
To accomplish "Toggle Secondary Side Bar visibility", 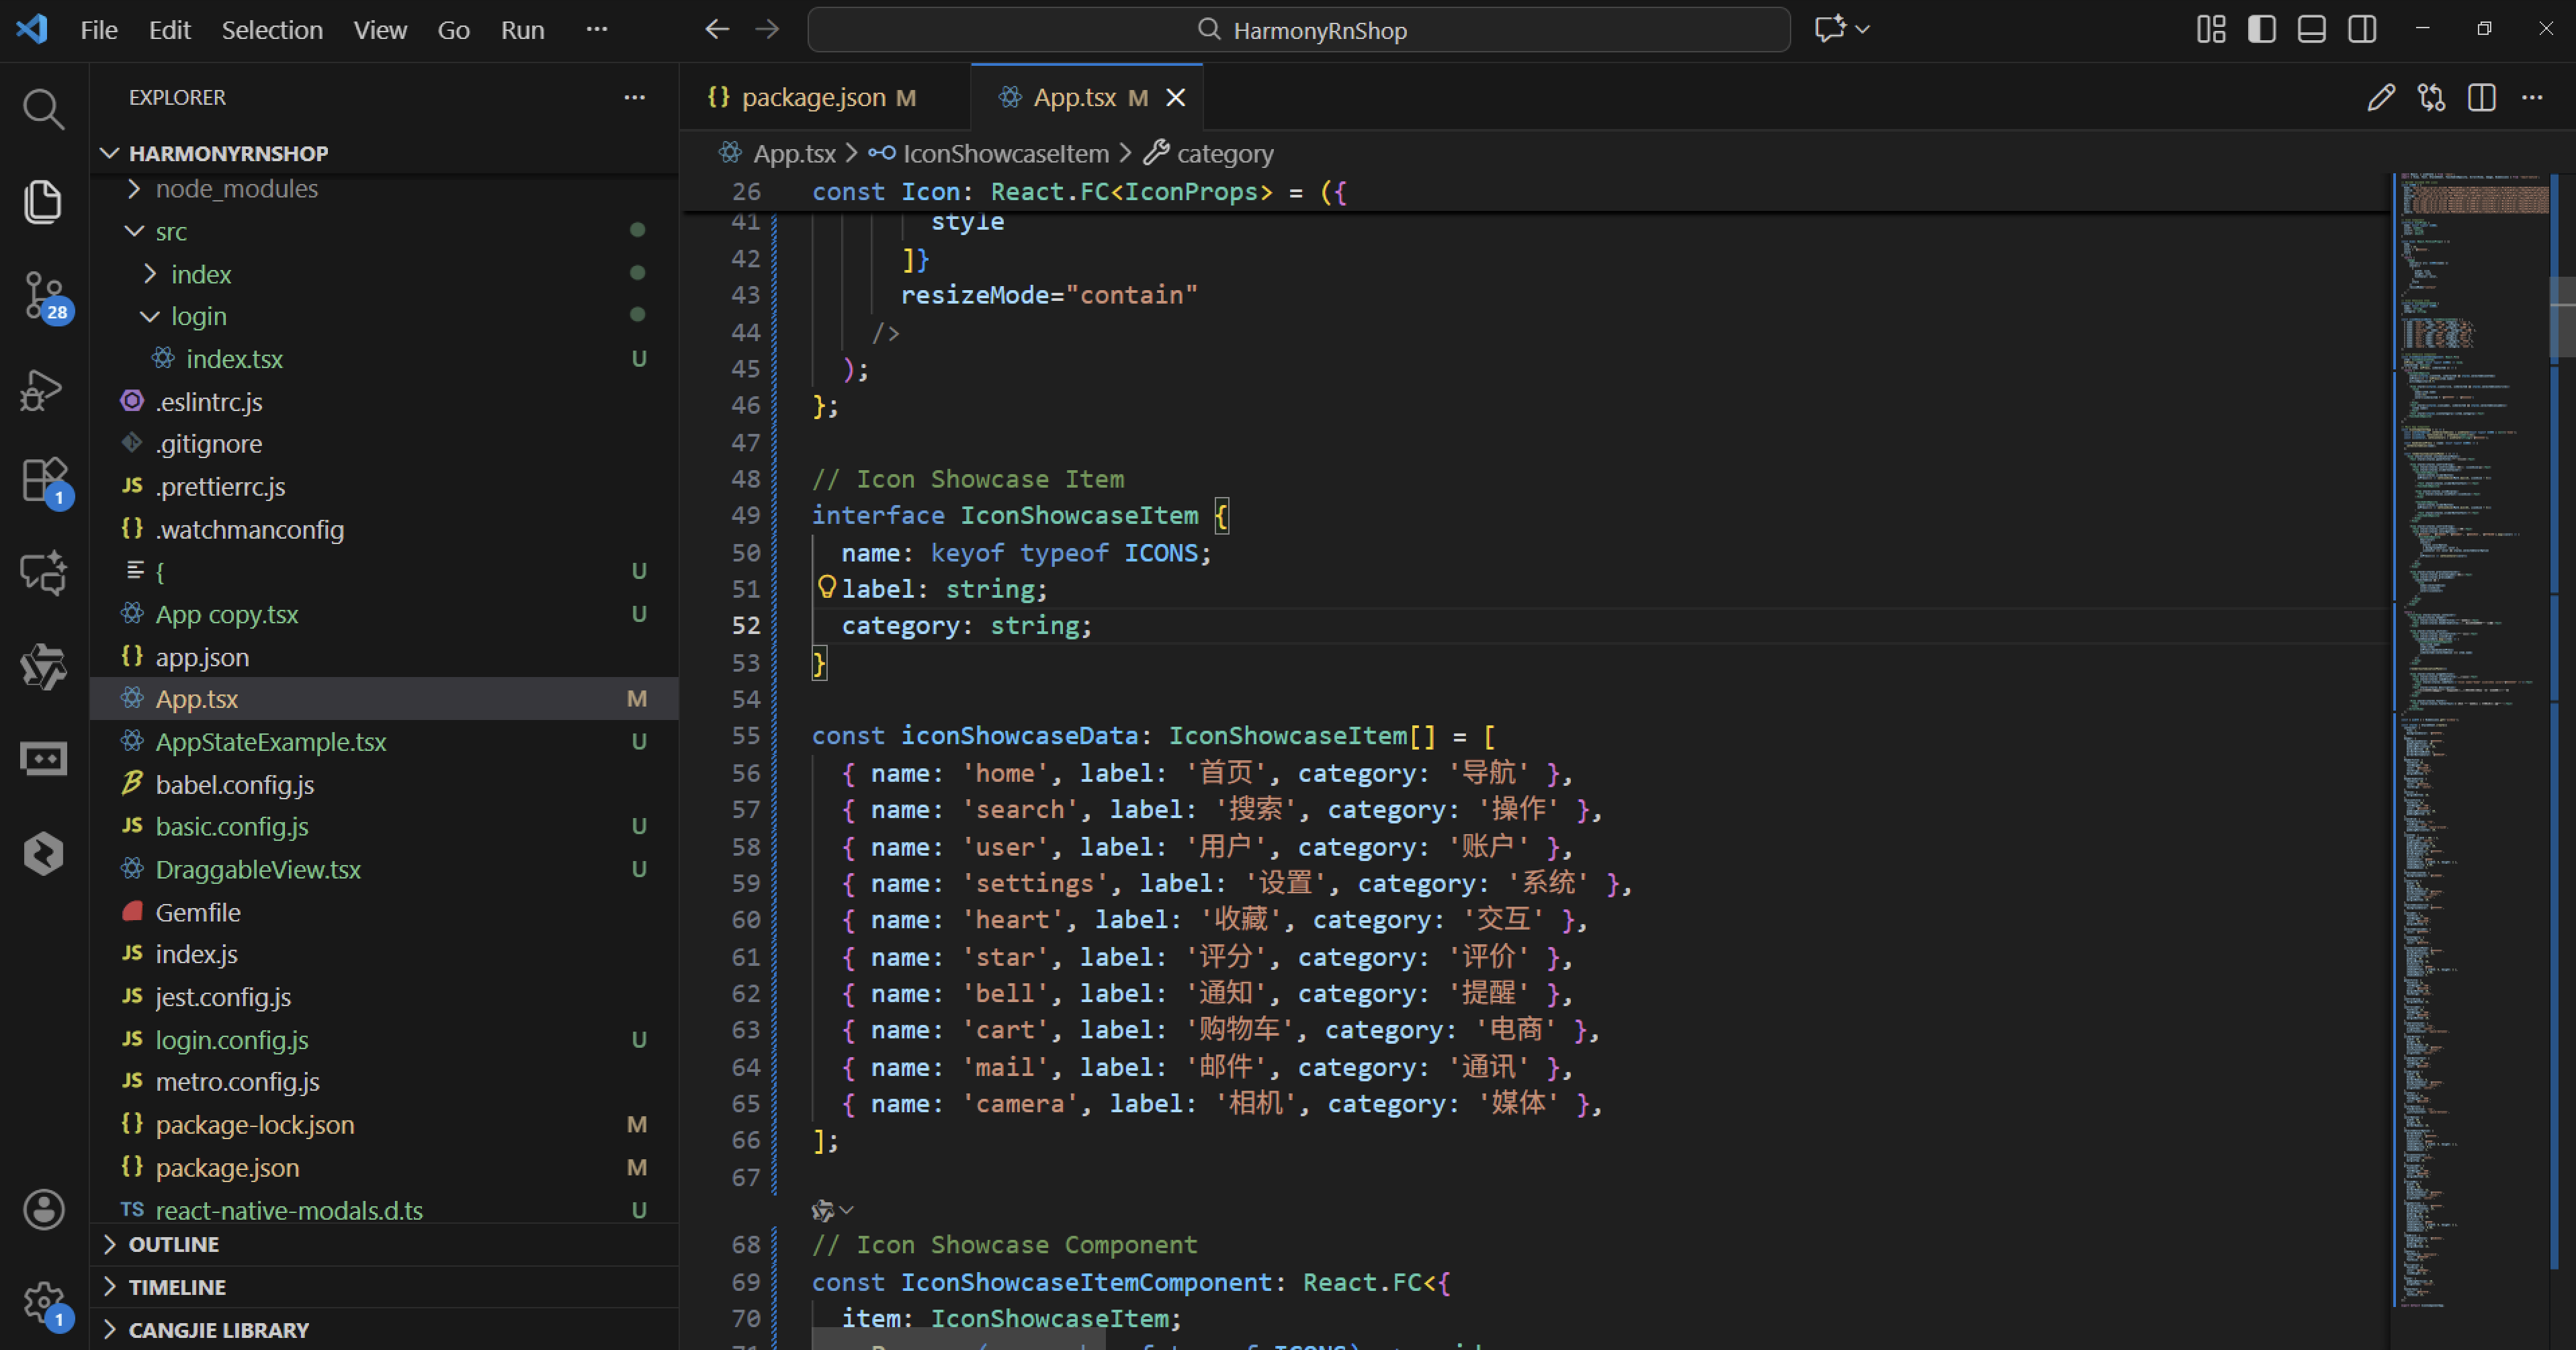I will point(2362,30).
